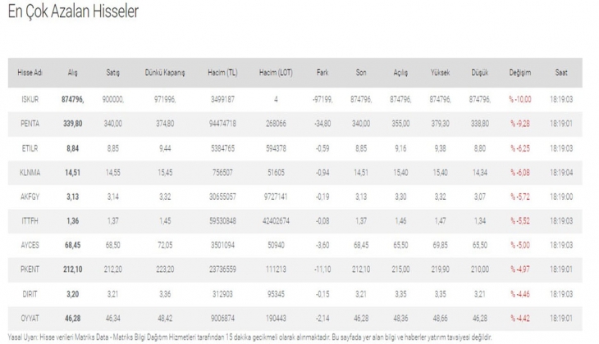The height and width of the screenshot is (344, 599).
Task: Open the PKENT stock link
Action: coord(29,271)
